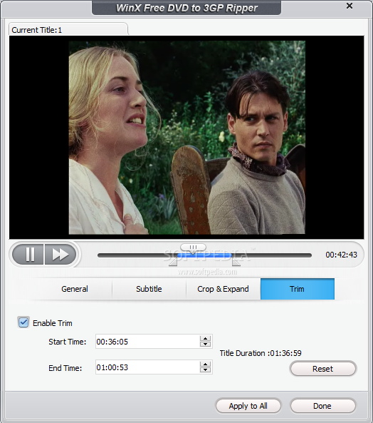Click the seek slider thumb on timeline
Image resolution: width=373 pixels, height=423 pixels.
[x=193, y=248]
